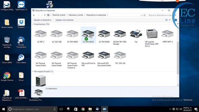This screenshot has width=199, height=112.
Task: Open Google Chrome desktop shortcut
Action: tap(7, 77)
